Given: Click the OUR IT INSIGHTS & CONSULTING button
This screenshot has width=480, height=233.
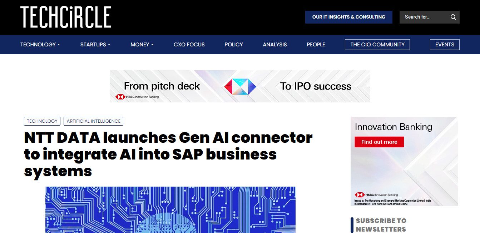Looking at the screenshot, I should click(x=348, y=17).
